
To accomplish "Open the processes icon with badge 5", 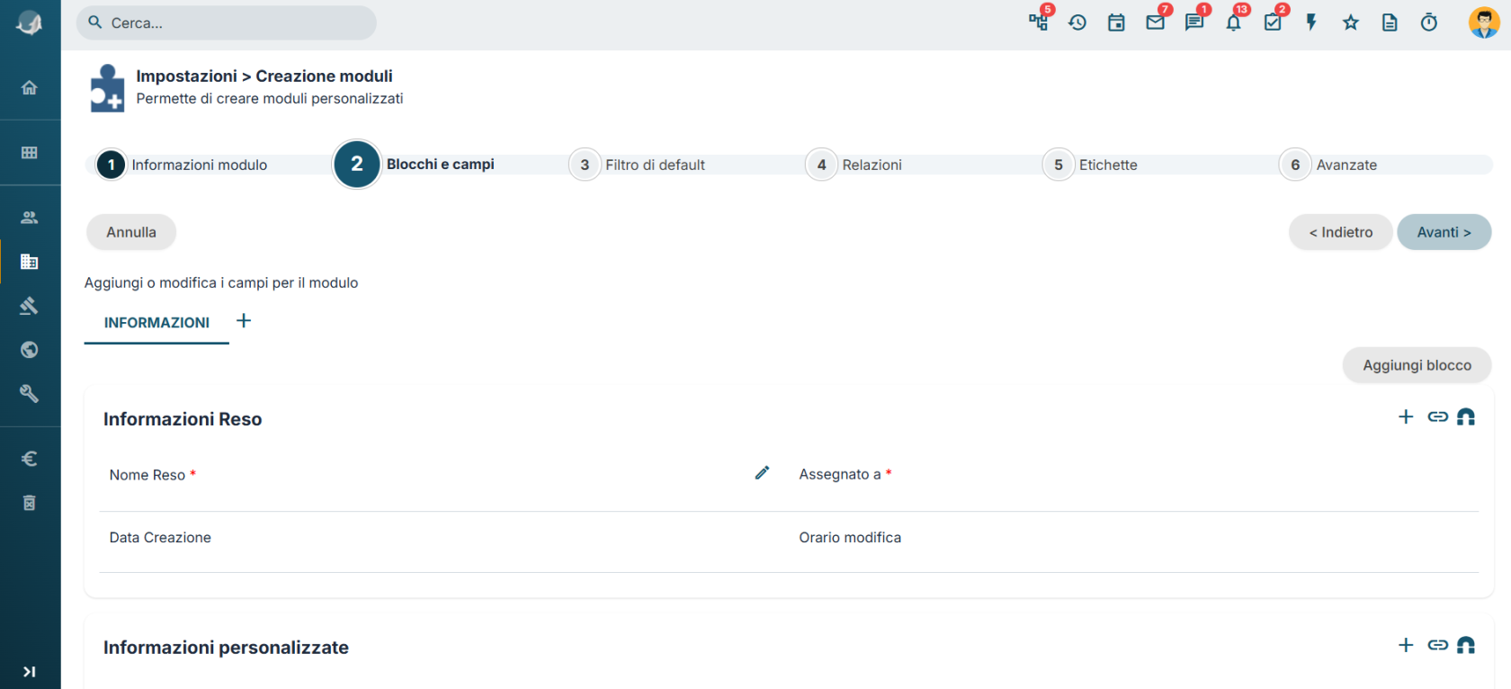I will [x=1039, y=22].
